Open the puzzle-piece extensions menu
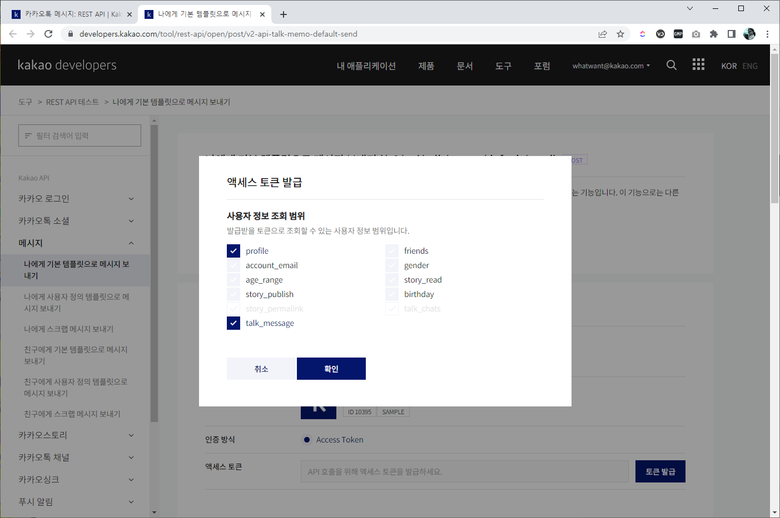Screen dimensions: 780x518 pyautogui.click(x=714, y=34)
